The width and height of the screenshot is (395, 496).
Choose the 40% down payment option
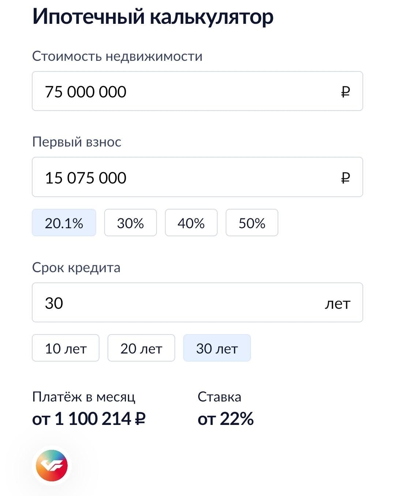(191, 223)
